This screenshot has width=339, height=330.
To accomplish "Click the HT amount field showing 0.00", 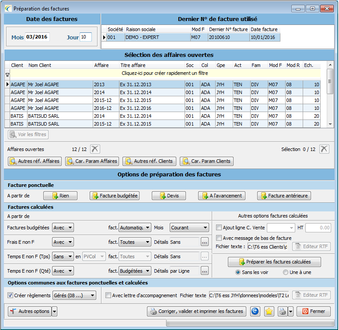I will tap(318, 228).
